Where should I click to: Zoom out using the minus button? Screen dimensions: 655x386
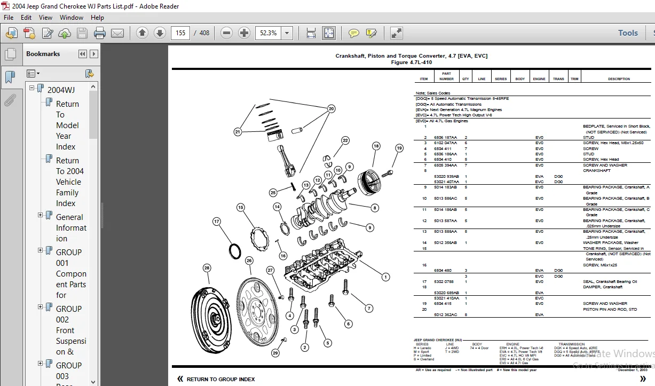pos(227,33)
